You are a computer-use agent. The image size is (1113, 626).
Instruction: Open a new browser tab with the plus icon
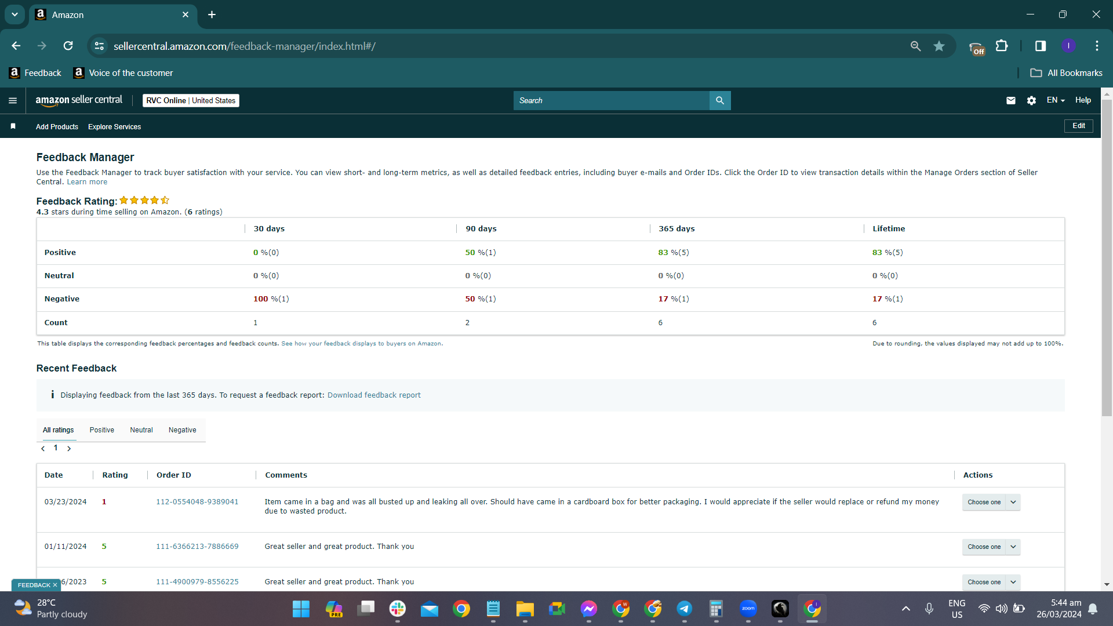click(x=212, y=14)
